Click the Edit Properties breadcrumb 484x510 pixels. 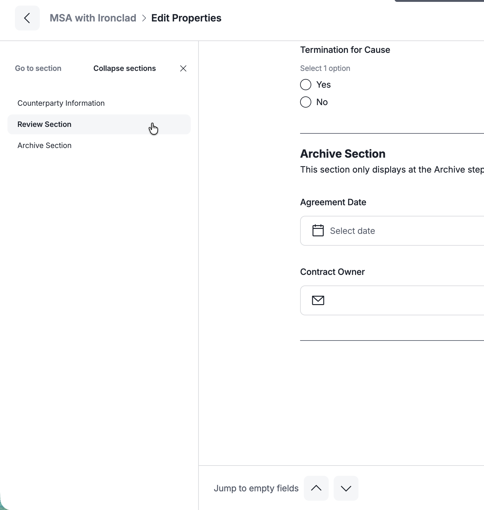click(186, 18)
